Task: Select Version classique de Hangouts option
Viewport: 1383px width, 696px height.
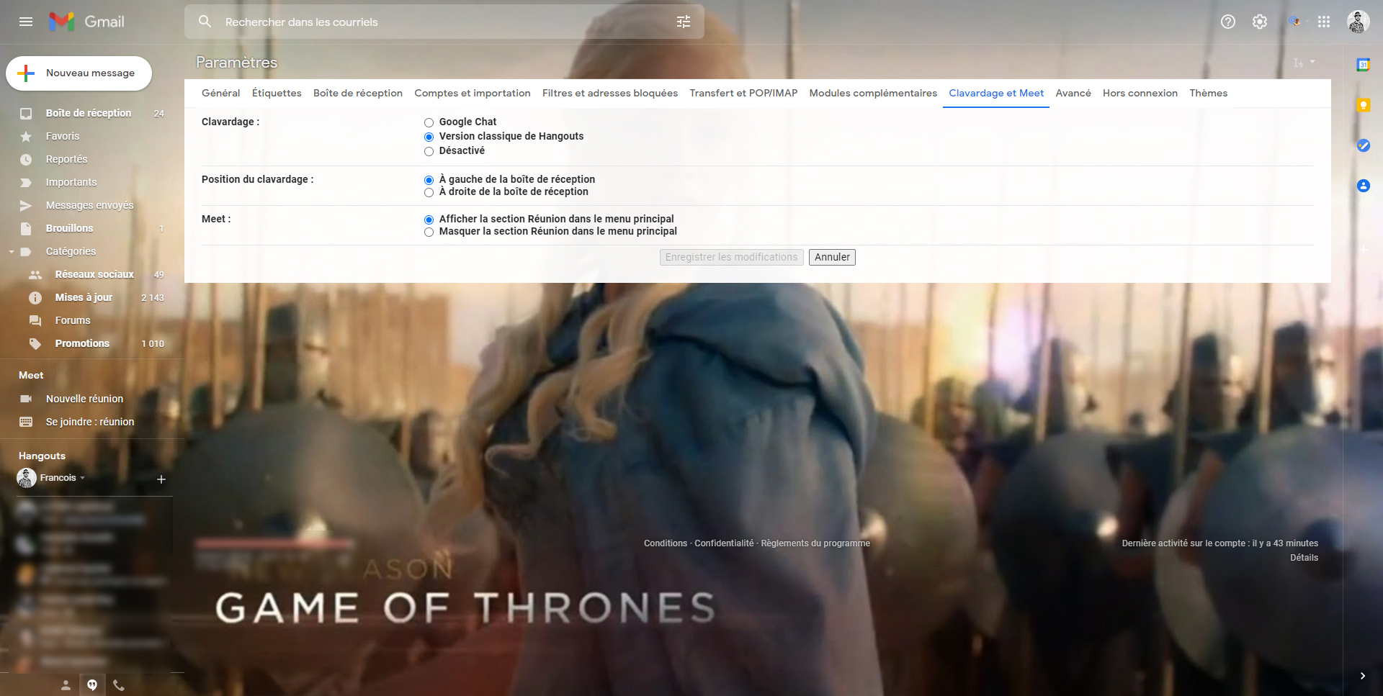Action: point(429,137)
